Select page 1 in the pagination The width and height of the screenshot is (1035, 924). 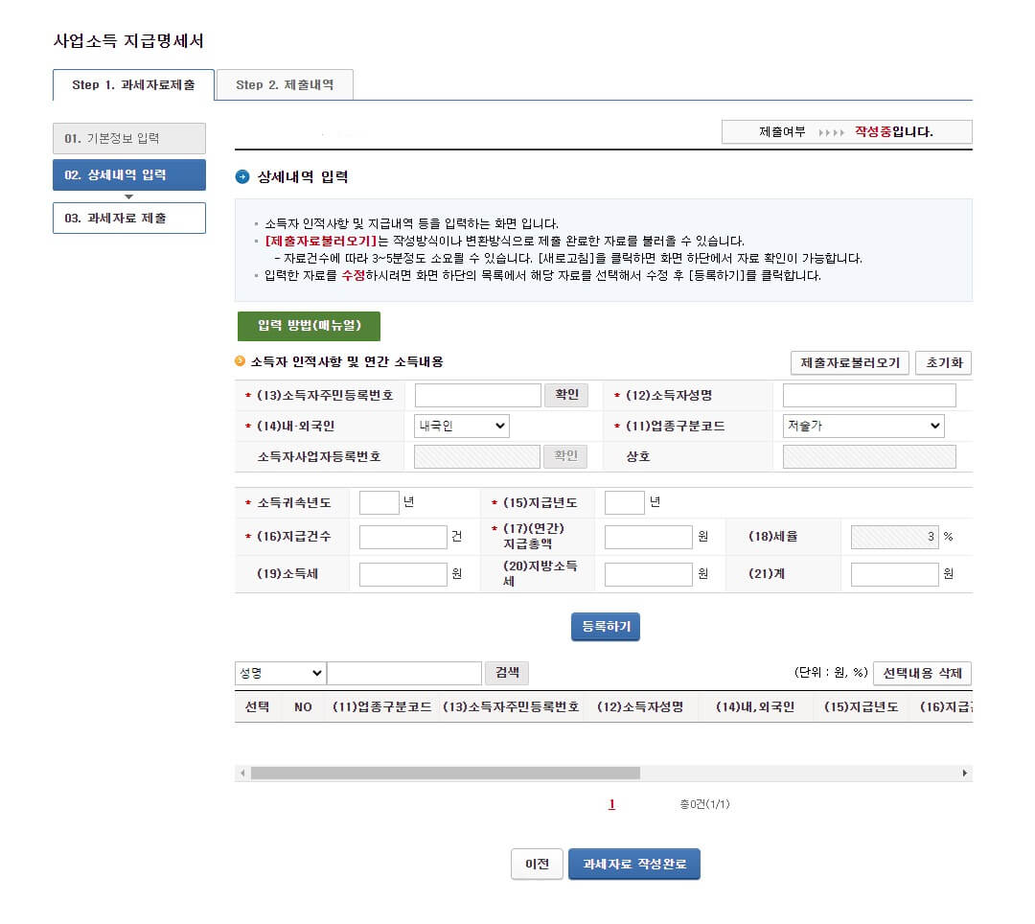click(x=611, y=805)
